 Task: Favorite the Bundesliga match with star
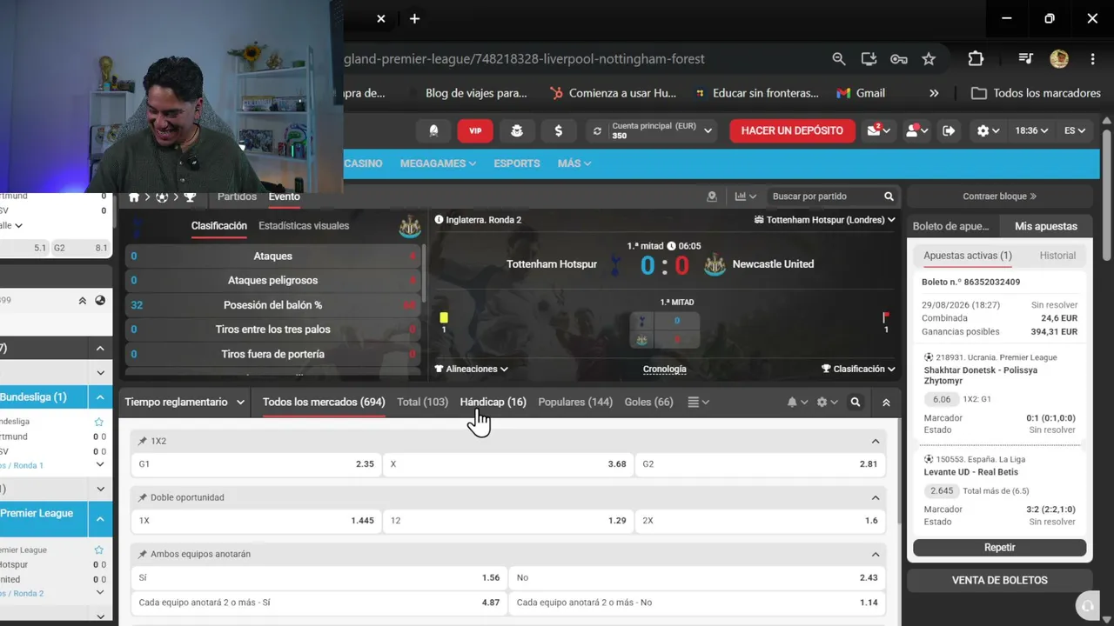point(99,422)
